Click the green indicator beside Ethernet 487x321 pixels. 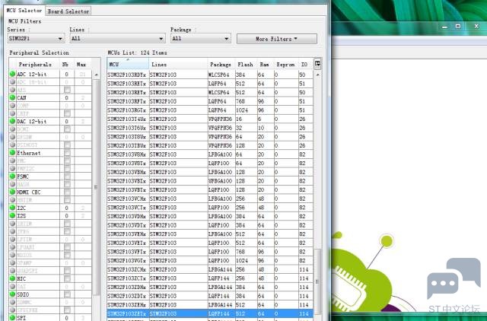pos(12,153)
